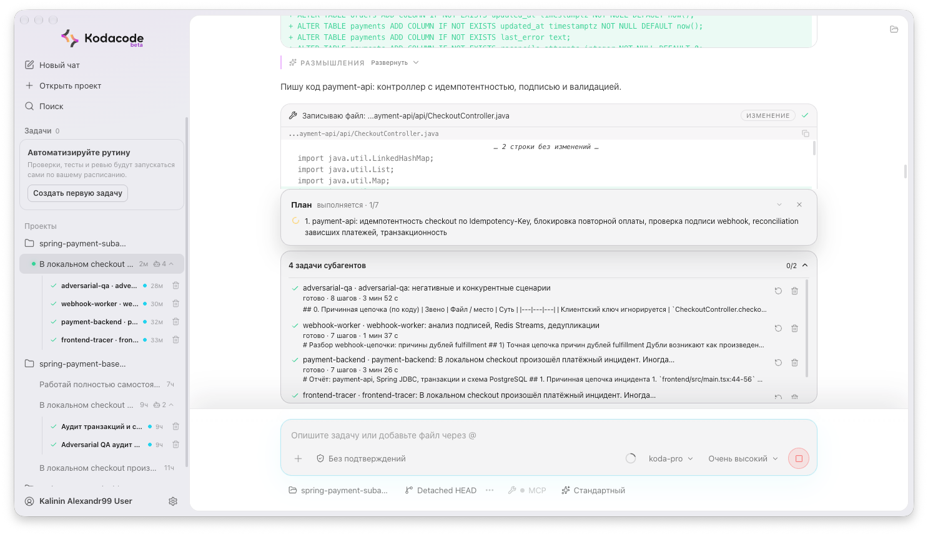
Task: Delete the payment-backend chat in the sidebar
Action: [176, 322]
